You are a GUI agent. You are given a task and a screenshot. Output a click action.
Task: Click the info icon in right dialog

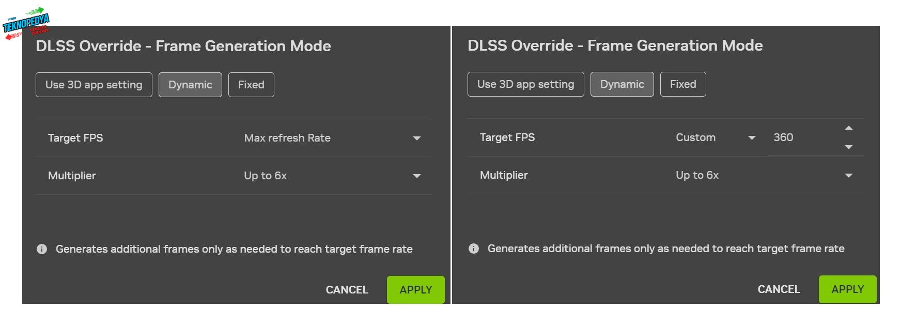coord(474,249)
